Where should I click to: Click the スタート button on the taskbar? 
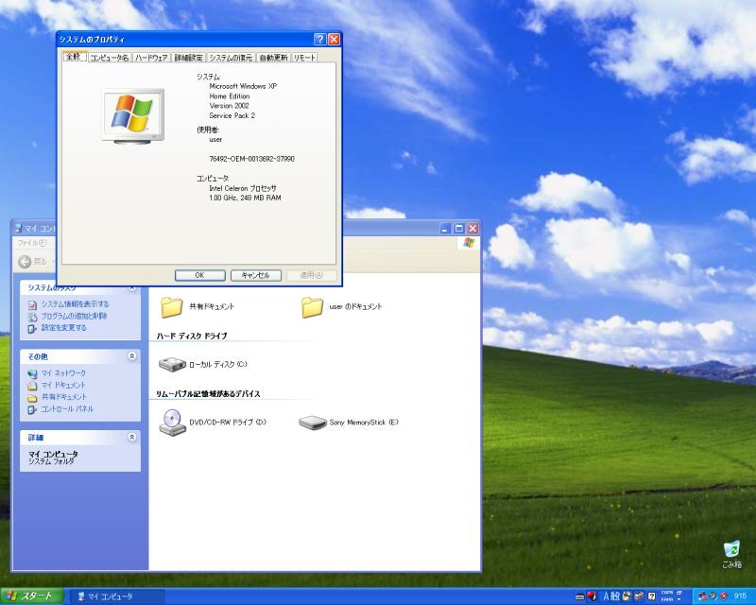pyautogui.click(x=32, y=596)
